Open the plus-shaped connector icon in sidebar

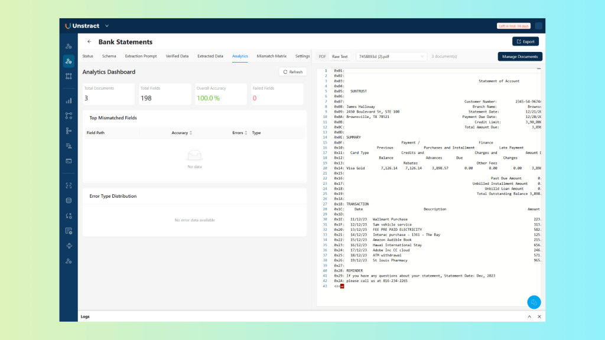(x=69, y=246)
